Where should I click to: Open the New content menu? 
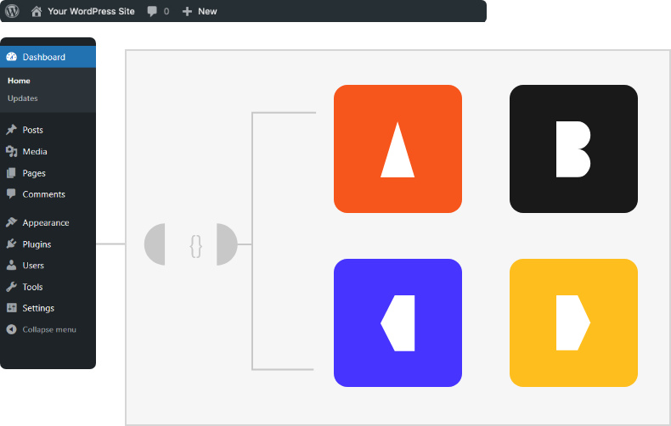tap(207, 12)
